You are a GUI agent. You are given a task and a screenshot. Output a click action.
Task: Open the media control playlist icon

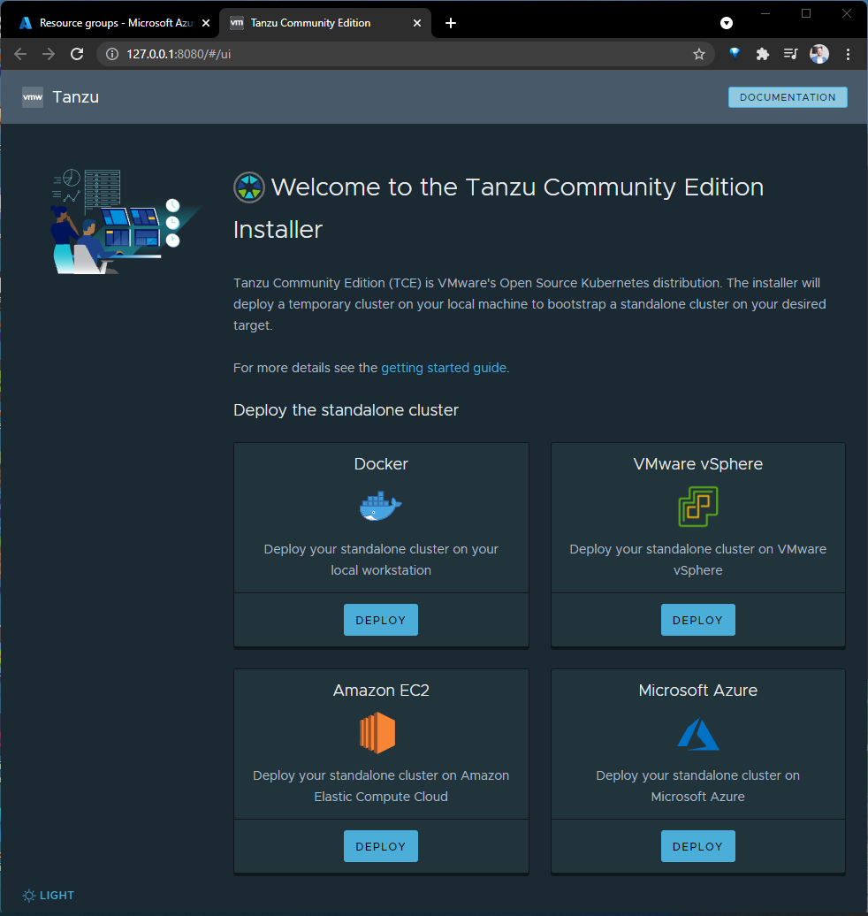pos(790,54)
